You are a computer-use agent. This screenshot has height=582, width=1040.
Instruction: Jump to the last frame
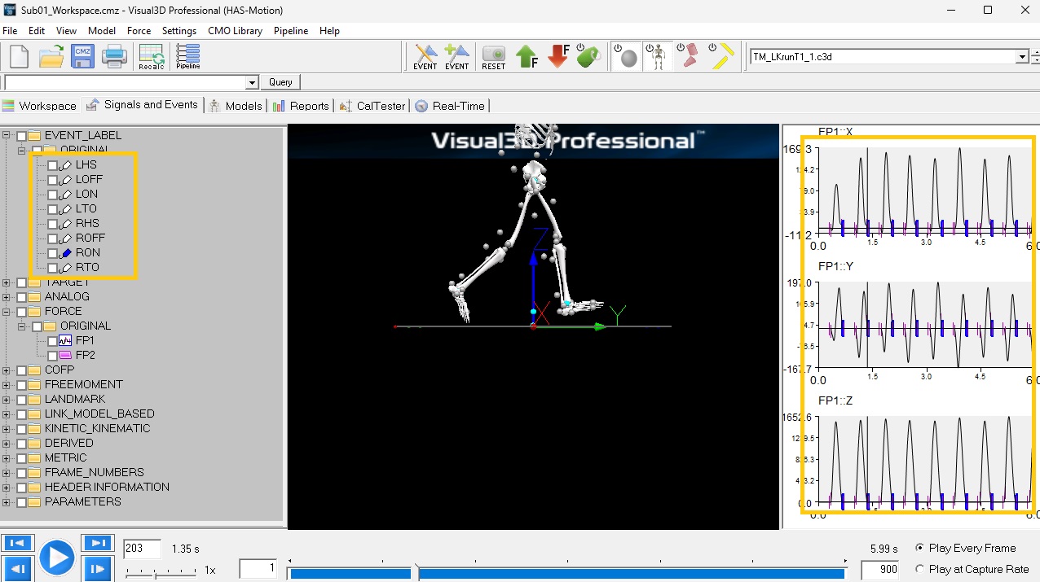(97, 543)
